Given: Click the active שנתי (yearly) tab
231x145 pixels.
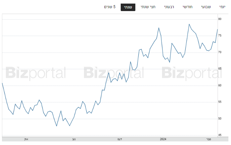Looking at the screenshot, I should click(x=128, y=7).
